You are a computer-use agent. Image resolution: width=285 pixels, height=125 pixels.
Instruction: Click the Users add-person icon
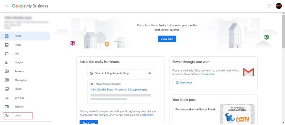coord(7,116)
